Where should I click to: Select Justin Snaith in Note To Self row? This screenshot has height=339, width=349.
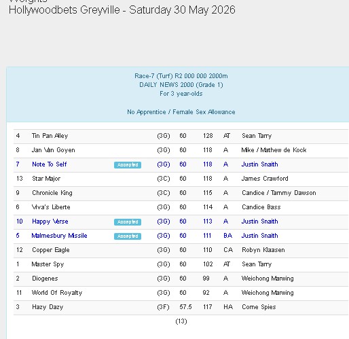point(259,164)
